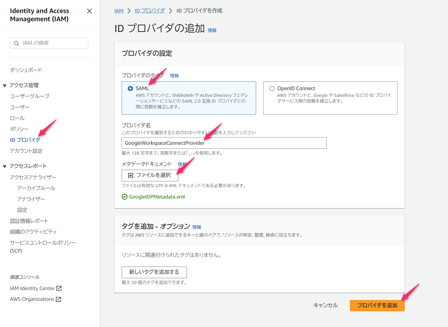Open サービスコントロールポリシー (SCP) item
The width and height of the screenshot is (448, 327).
point(43,247)
